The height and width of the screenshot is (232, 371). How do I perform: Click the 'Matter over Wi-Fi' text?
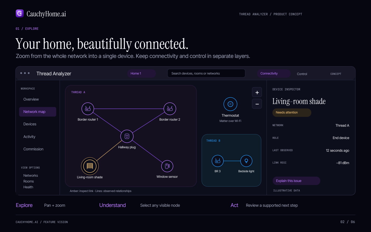[230, 121]
